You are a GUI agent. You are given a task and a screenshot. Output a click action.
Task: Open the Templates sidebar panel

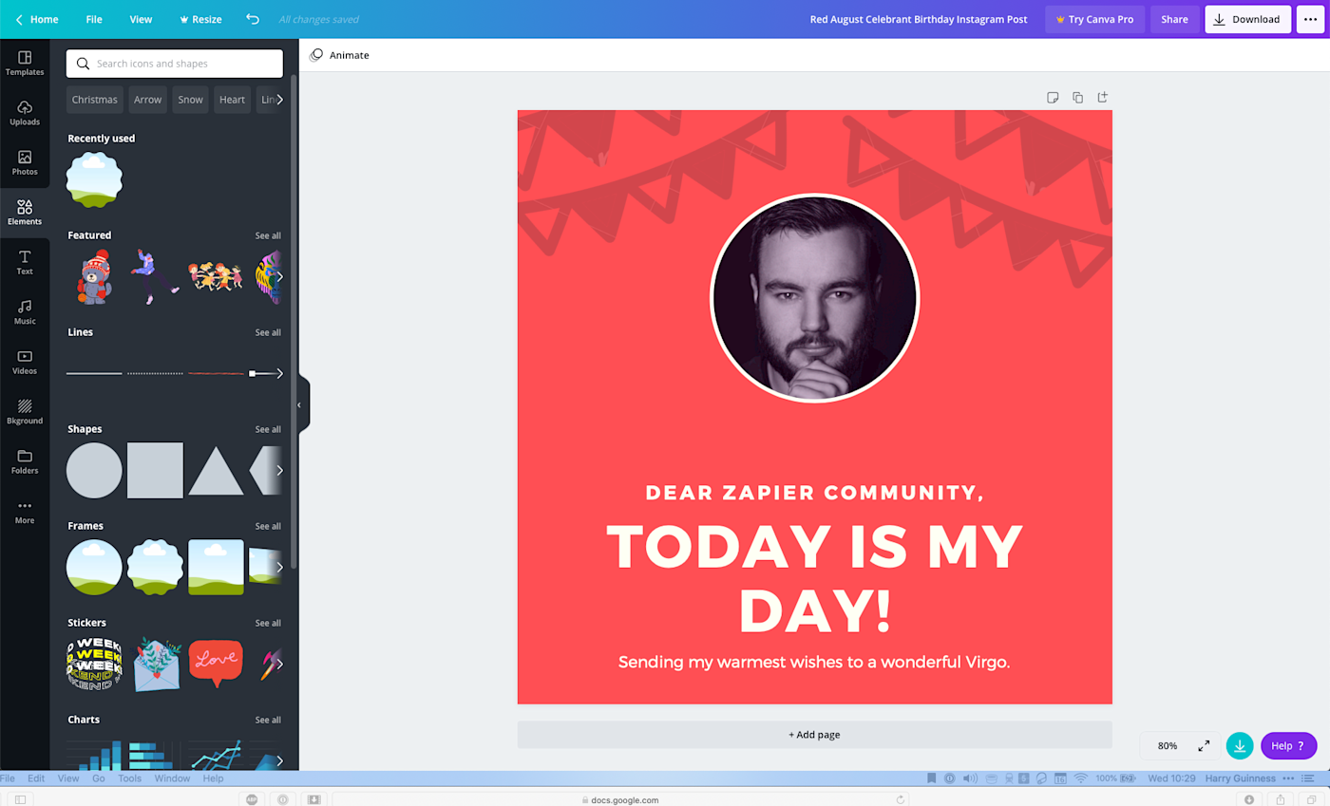click(25, 63)
